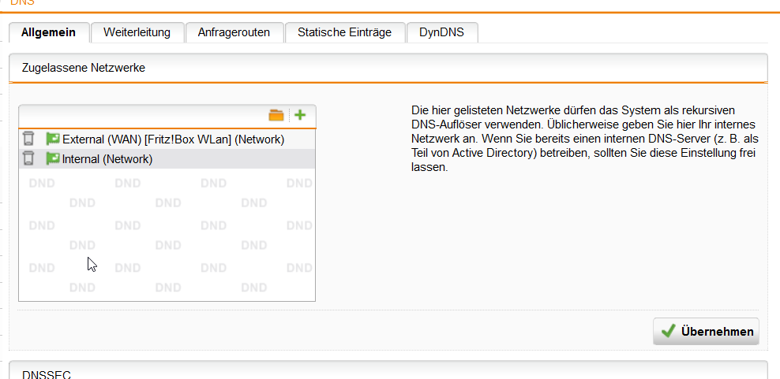Select the External (WAN) [Fritz!Box WLan] list entry
The height and width of the screenshot is (379, 780).
[167, 139]
